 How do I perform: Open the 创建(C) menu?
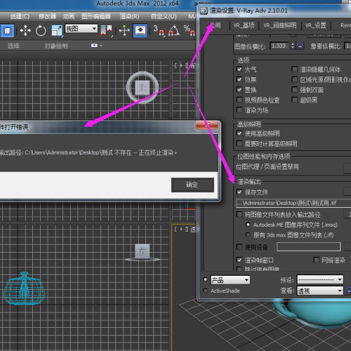20,16
